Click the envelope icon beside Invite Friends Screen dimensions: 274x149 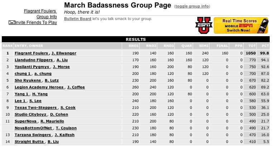12,22
